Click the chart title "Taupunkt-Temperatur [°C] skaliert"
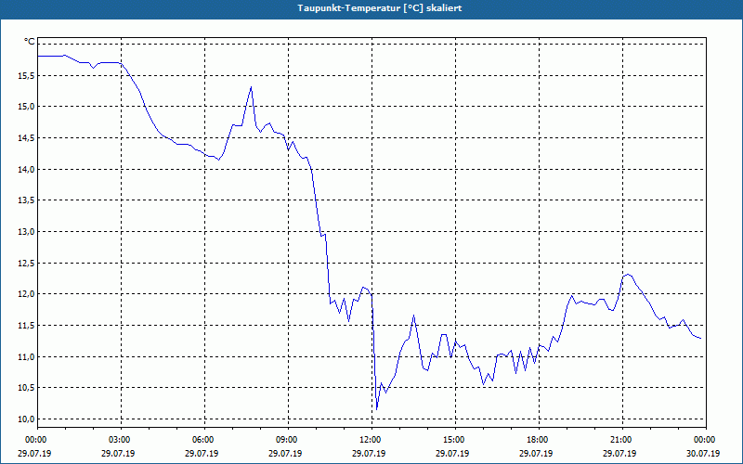The height and width of the screenshot is (464, 743). (379, 8)
